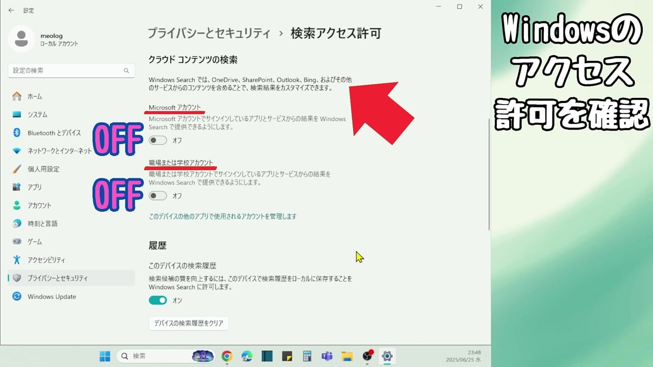
Task: Click the search magnifier icon in settings search
Action: [127, 71]
